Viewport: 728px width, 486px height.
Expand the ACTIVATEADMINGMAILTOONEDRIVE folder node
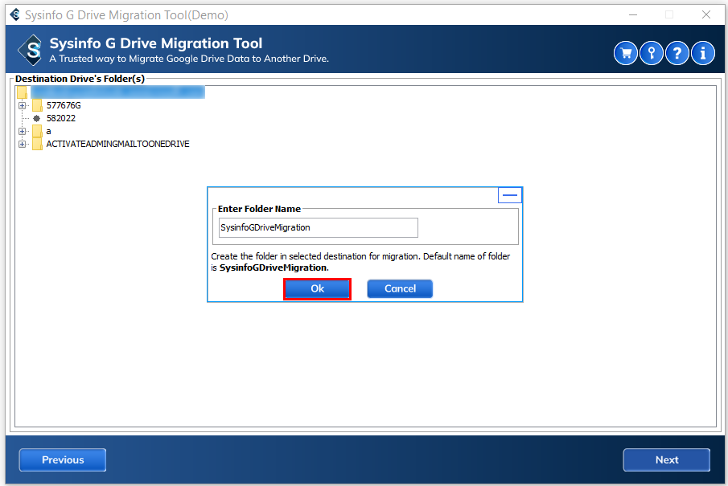click(22, 145)
